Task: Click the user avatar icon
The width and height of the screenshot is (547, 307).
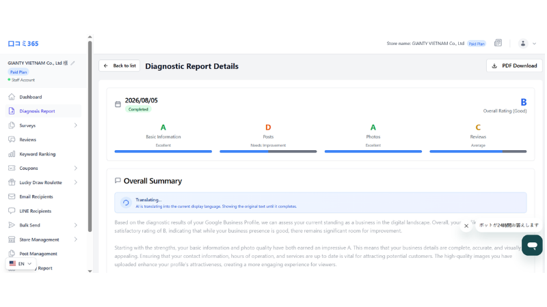Action: point(522,44)
